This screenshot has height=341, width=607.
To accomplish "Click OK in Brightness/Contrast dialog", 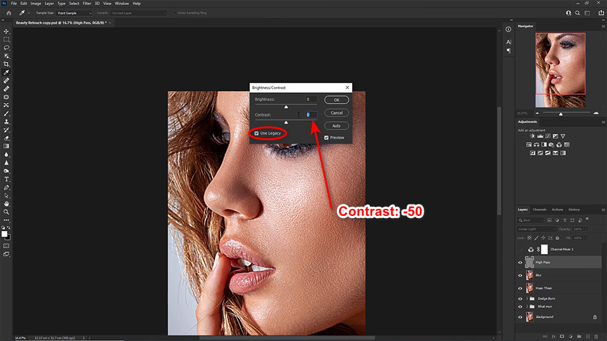I will tap(336, 100).
